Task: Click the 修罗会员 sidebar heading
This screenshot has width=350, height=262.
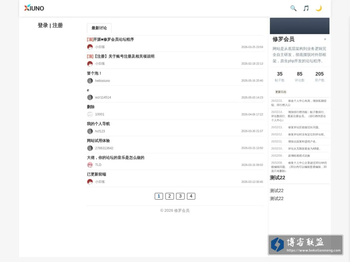Action: pos(283,39)
